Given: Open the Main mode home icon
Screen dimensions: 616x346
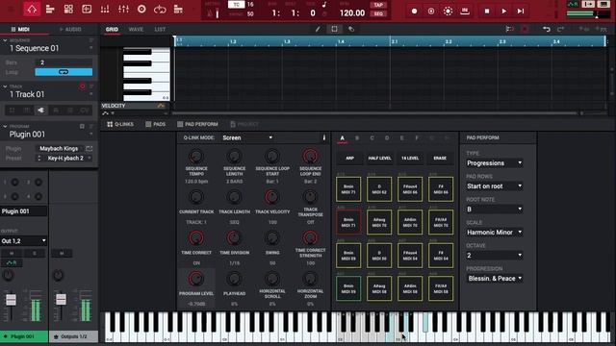Looking at the screenshot, I should [32, 9].
